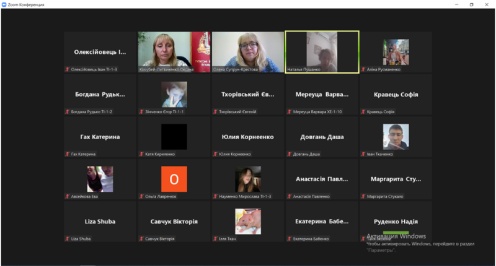The width and height of the screenshot is (496, 266).
Task: Click muted mic icon beside Юлия Корнеенко
Action: pyautogui.click(x=215, y=154)
